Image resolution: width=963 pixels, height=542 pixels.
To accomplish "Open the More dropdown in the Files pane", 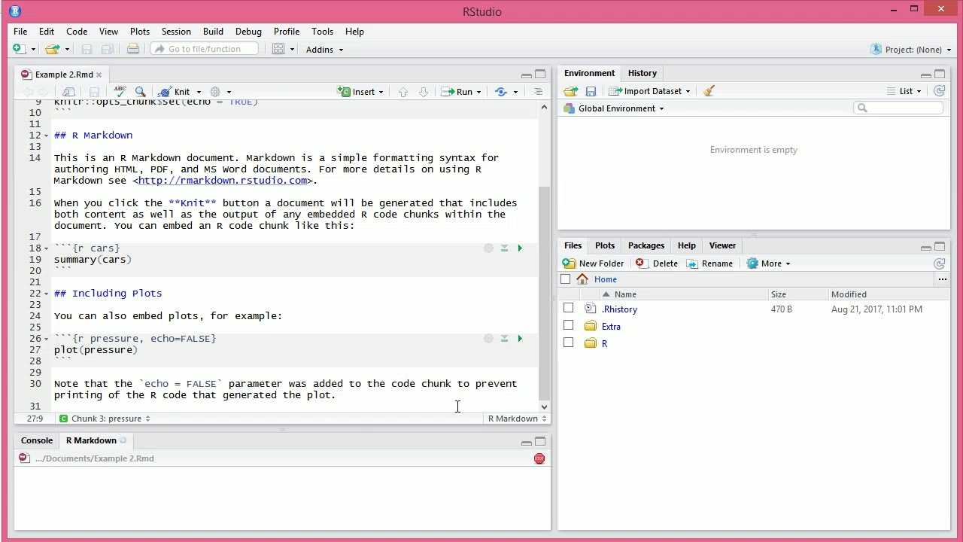I will (768, 263).
